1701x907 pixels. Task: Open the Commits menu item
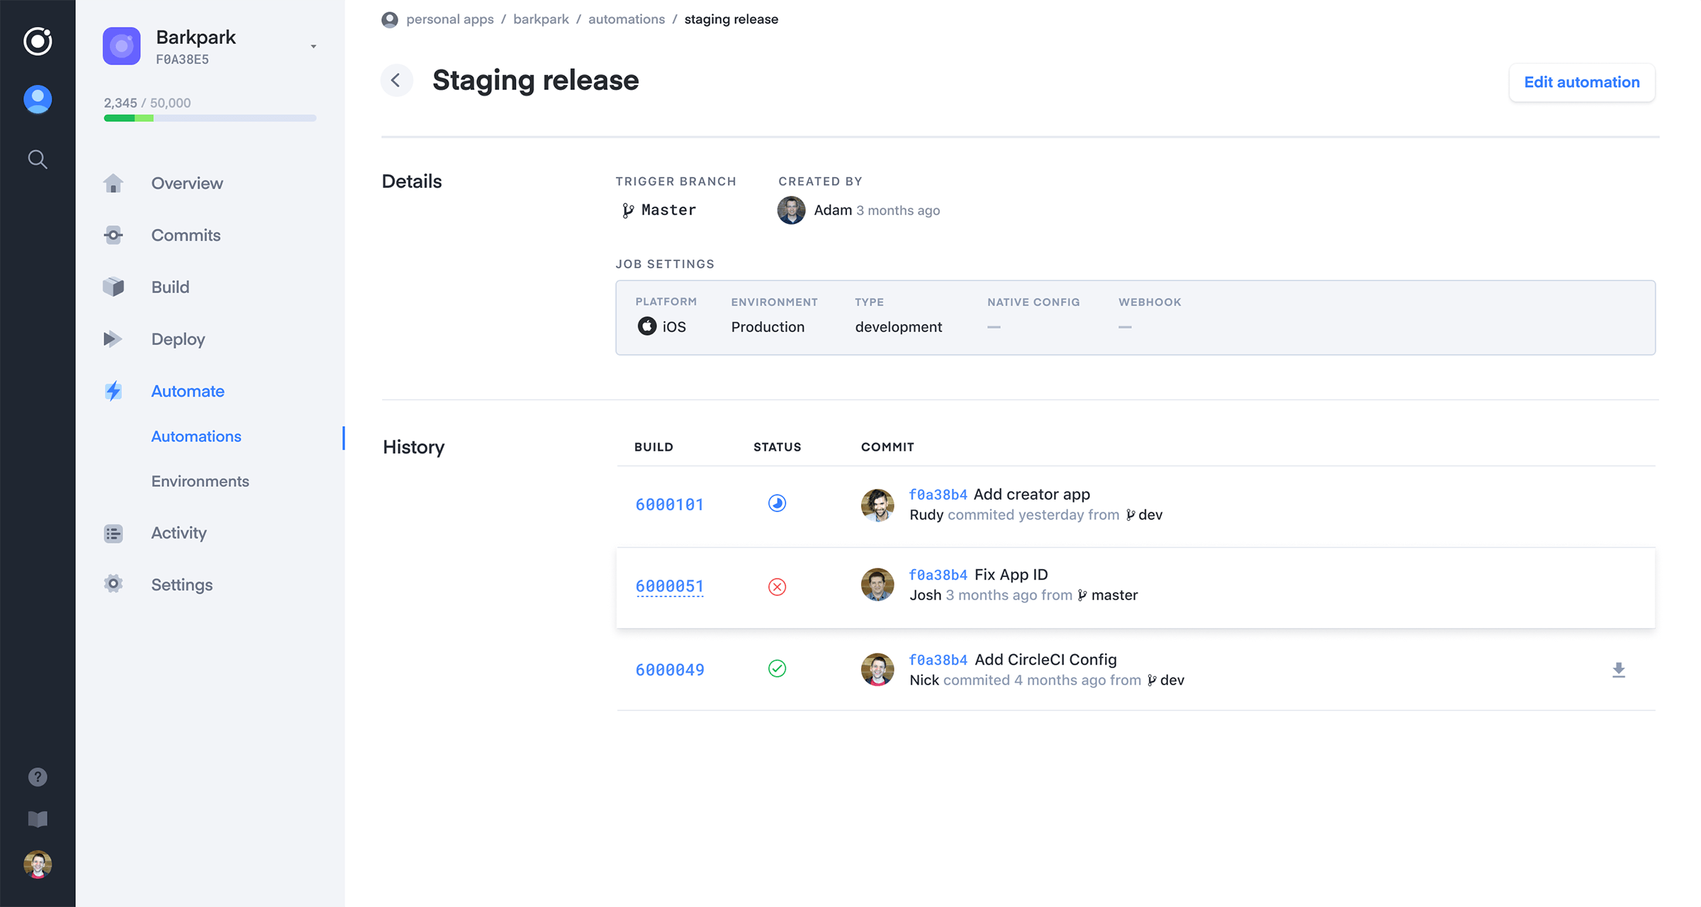click(x=186, y=235)
